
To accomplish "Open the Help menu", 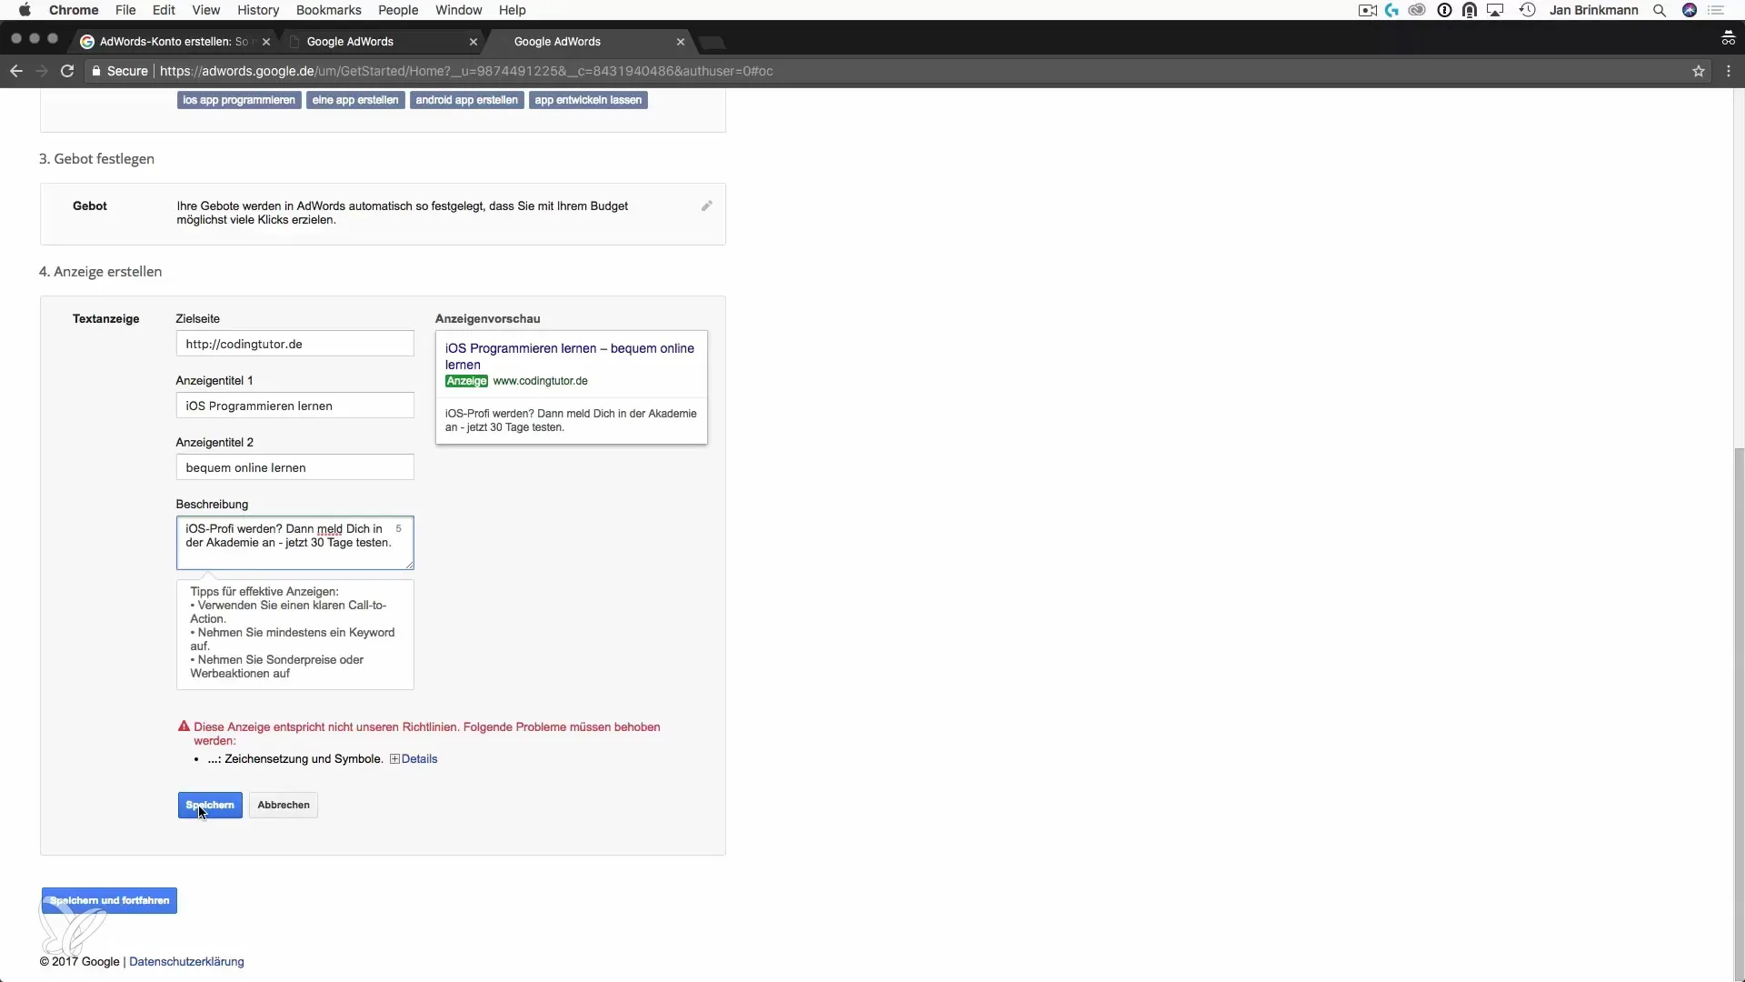I will [513, 10].
